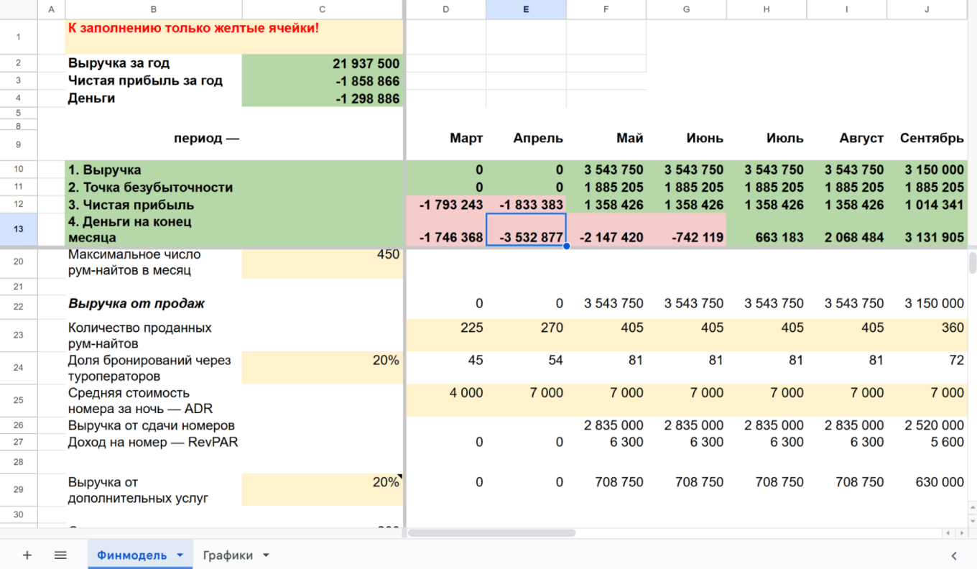Click the vertical scrollbar thumb

pos(973,263)
